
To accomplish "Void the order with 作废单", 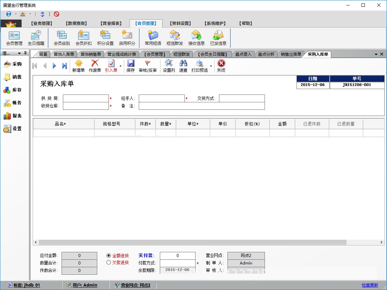I will tap(95, 66).
